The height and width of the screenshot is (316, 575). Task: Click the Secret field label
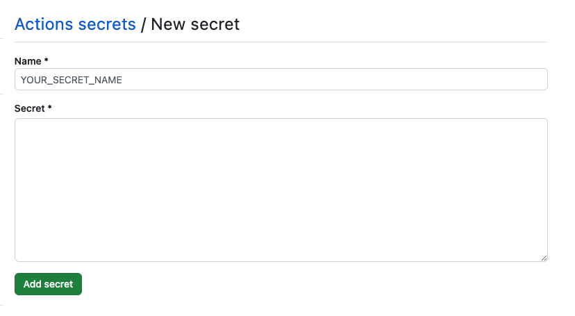(30, 108)
